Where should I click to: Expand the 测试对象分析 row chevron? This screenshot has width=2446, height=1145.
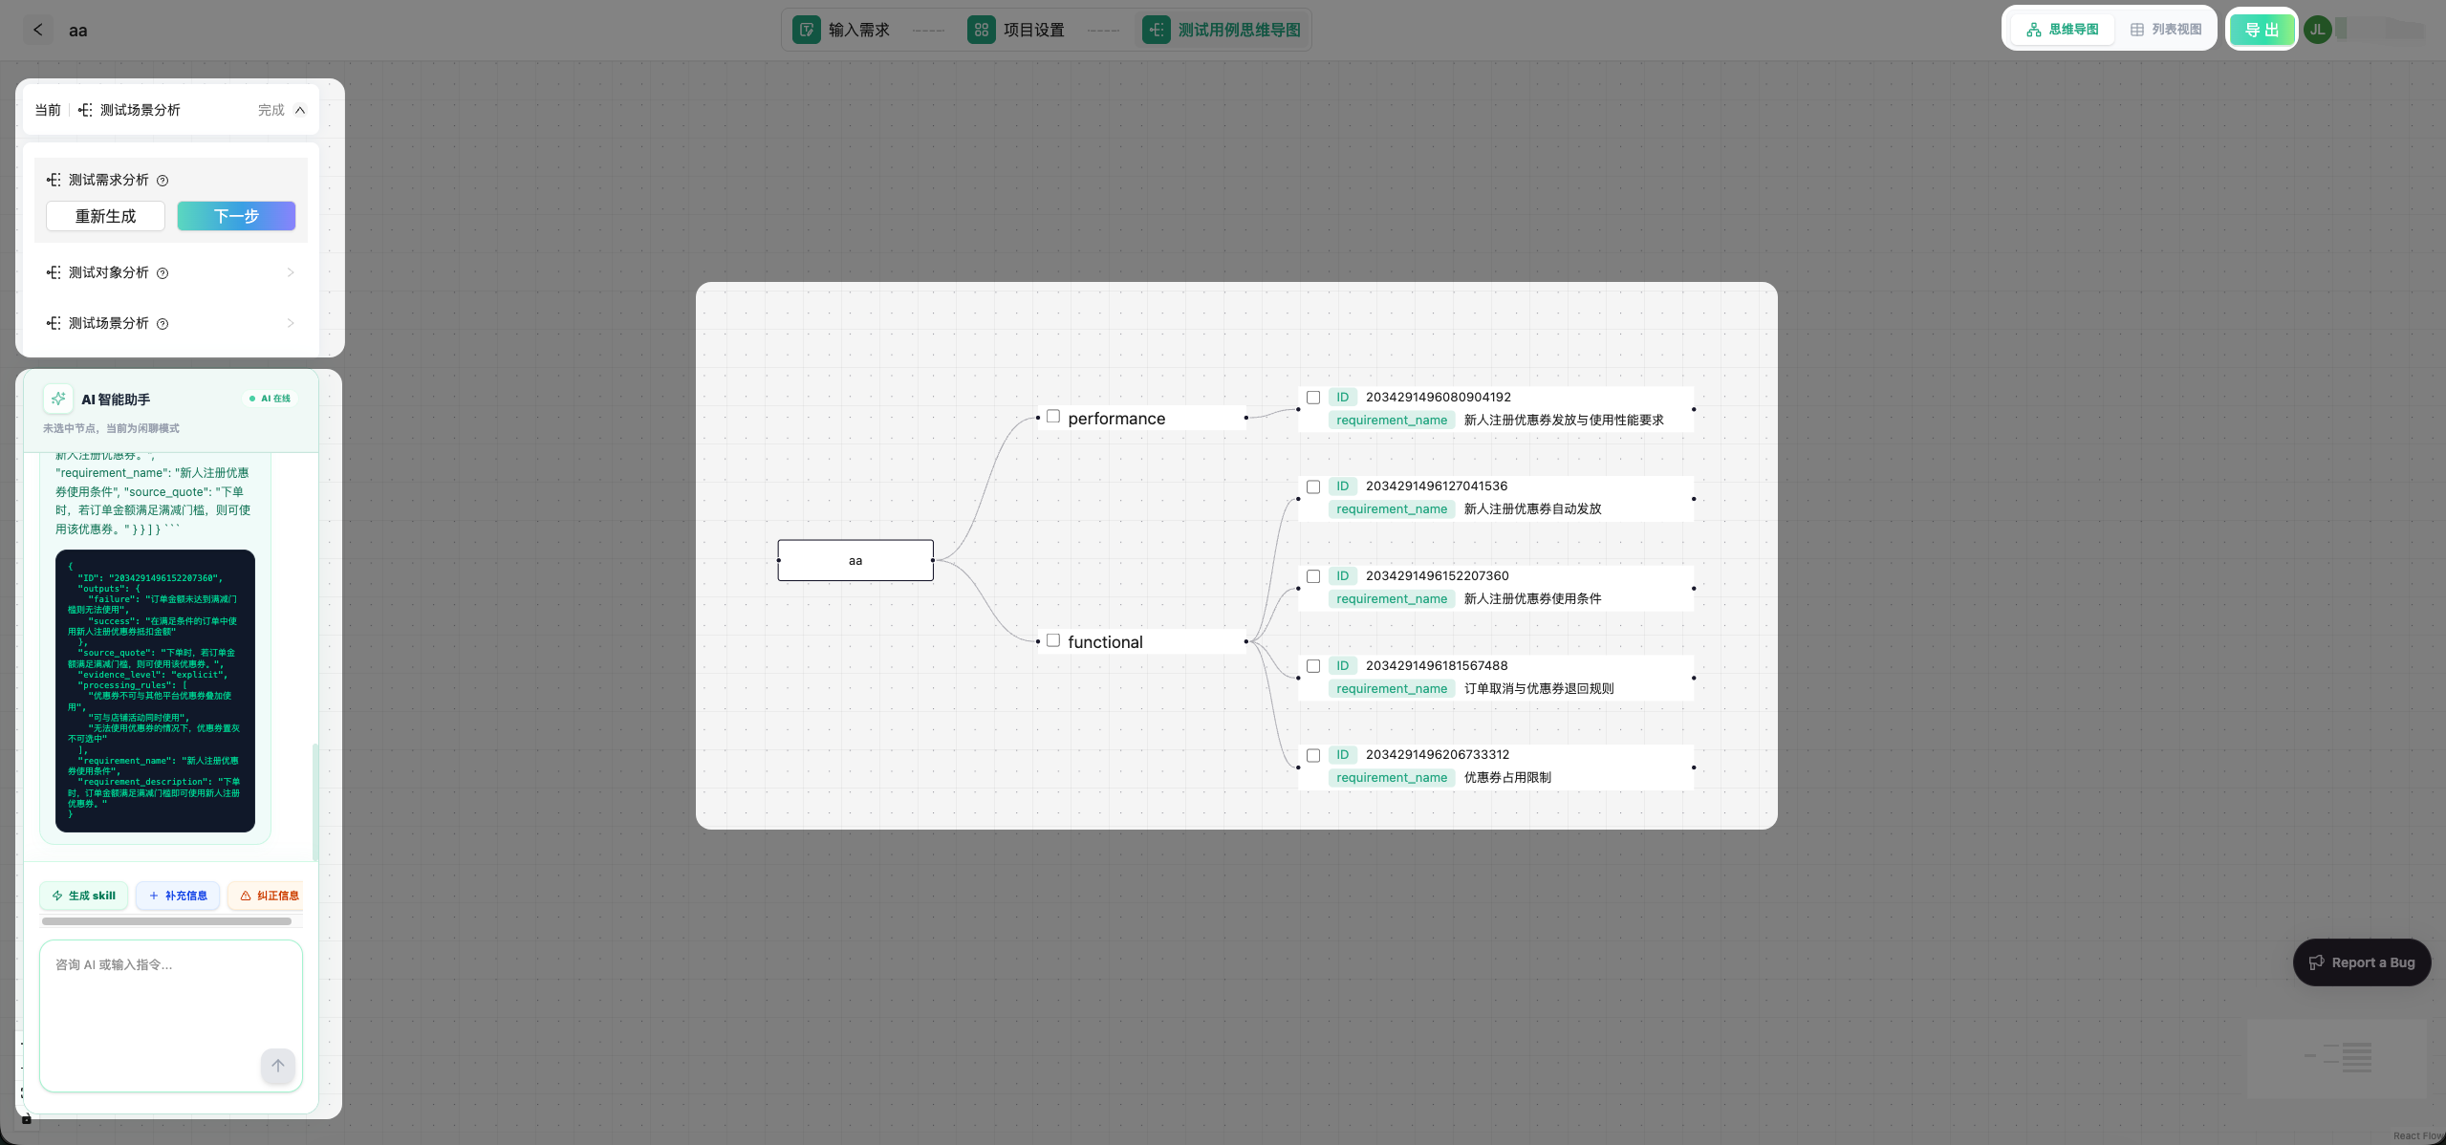point(291,273)
